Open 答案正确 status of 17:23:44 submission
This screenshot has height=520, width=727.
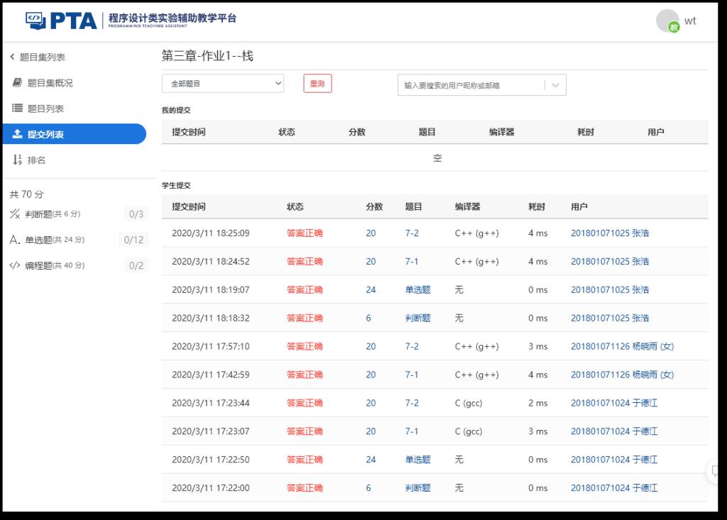pos(305,403)
